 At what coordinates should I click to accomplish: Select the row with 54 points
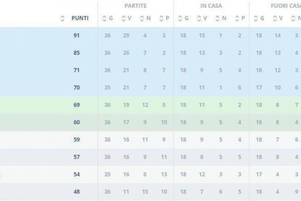click(x=150, y=175)
